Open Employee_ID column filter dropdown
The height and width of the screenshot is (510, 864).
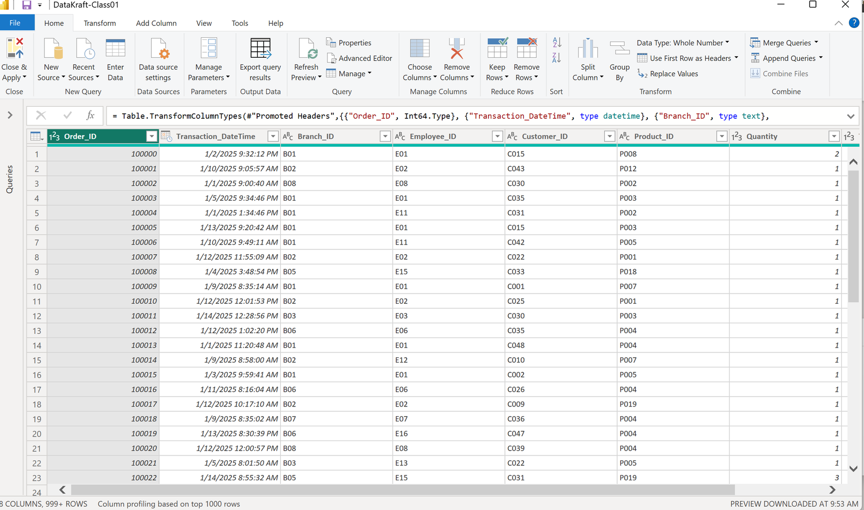497,137
